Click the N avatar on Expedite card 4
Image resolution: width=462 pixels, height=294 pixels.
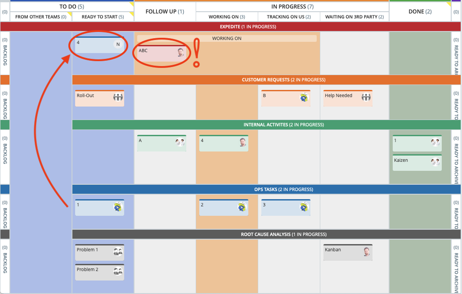coord(118,44)
